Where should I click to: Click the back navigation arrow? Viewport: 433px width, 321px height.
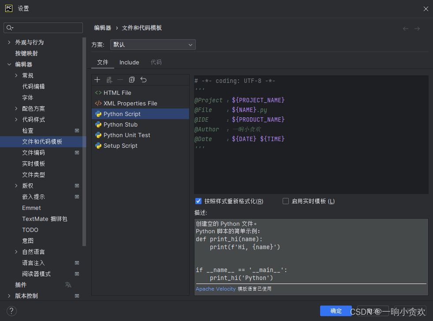point(405,28)
